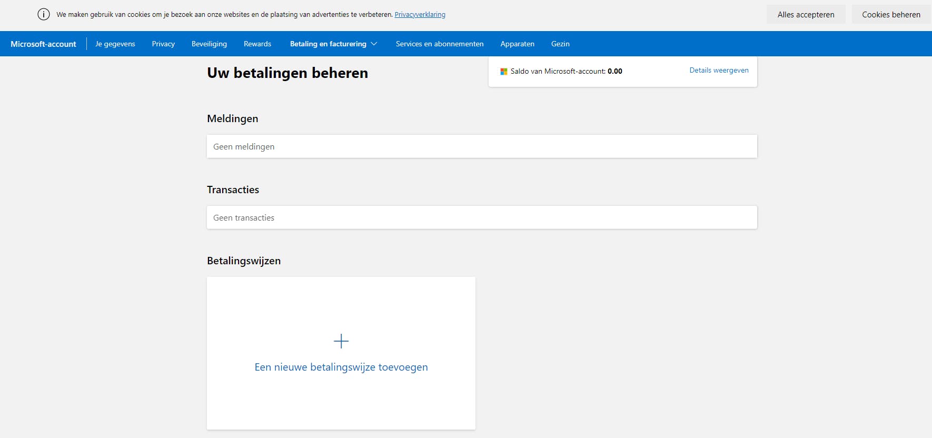Open the Apparaten section

517,44
